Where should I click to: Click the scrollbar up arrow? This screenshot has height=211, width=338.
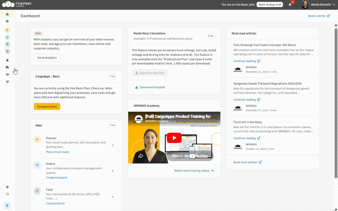click(x=336, y=25)
